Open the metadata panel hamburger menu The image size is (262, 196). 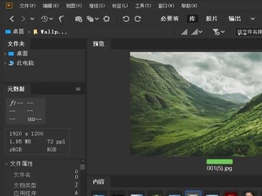(78, 89)
